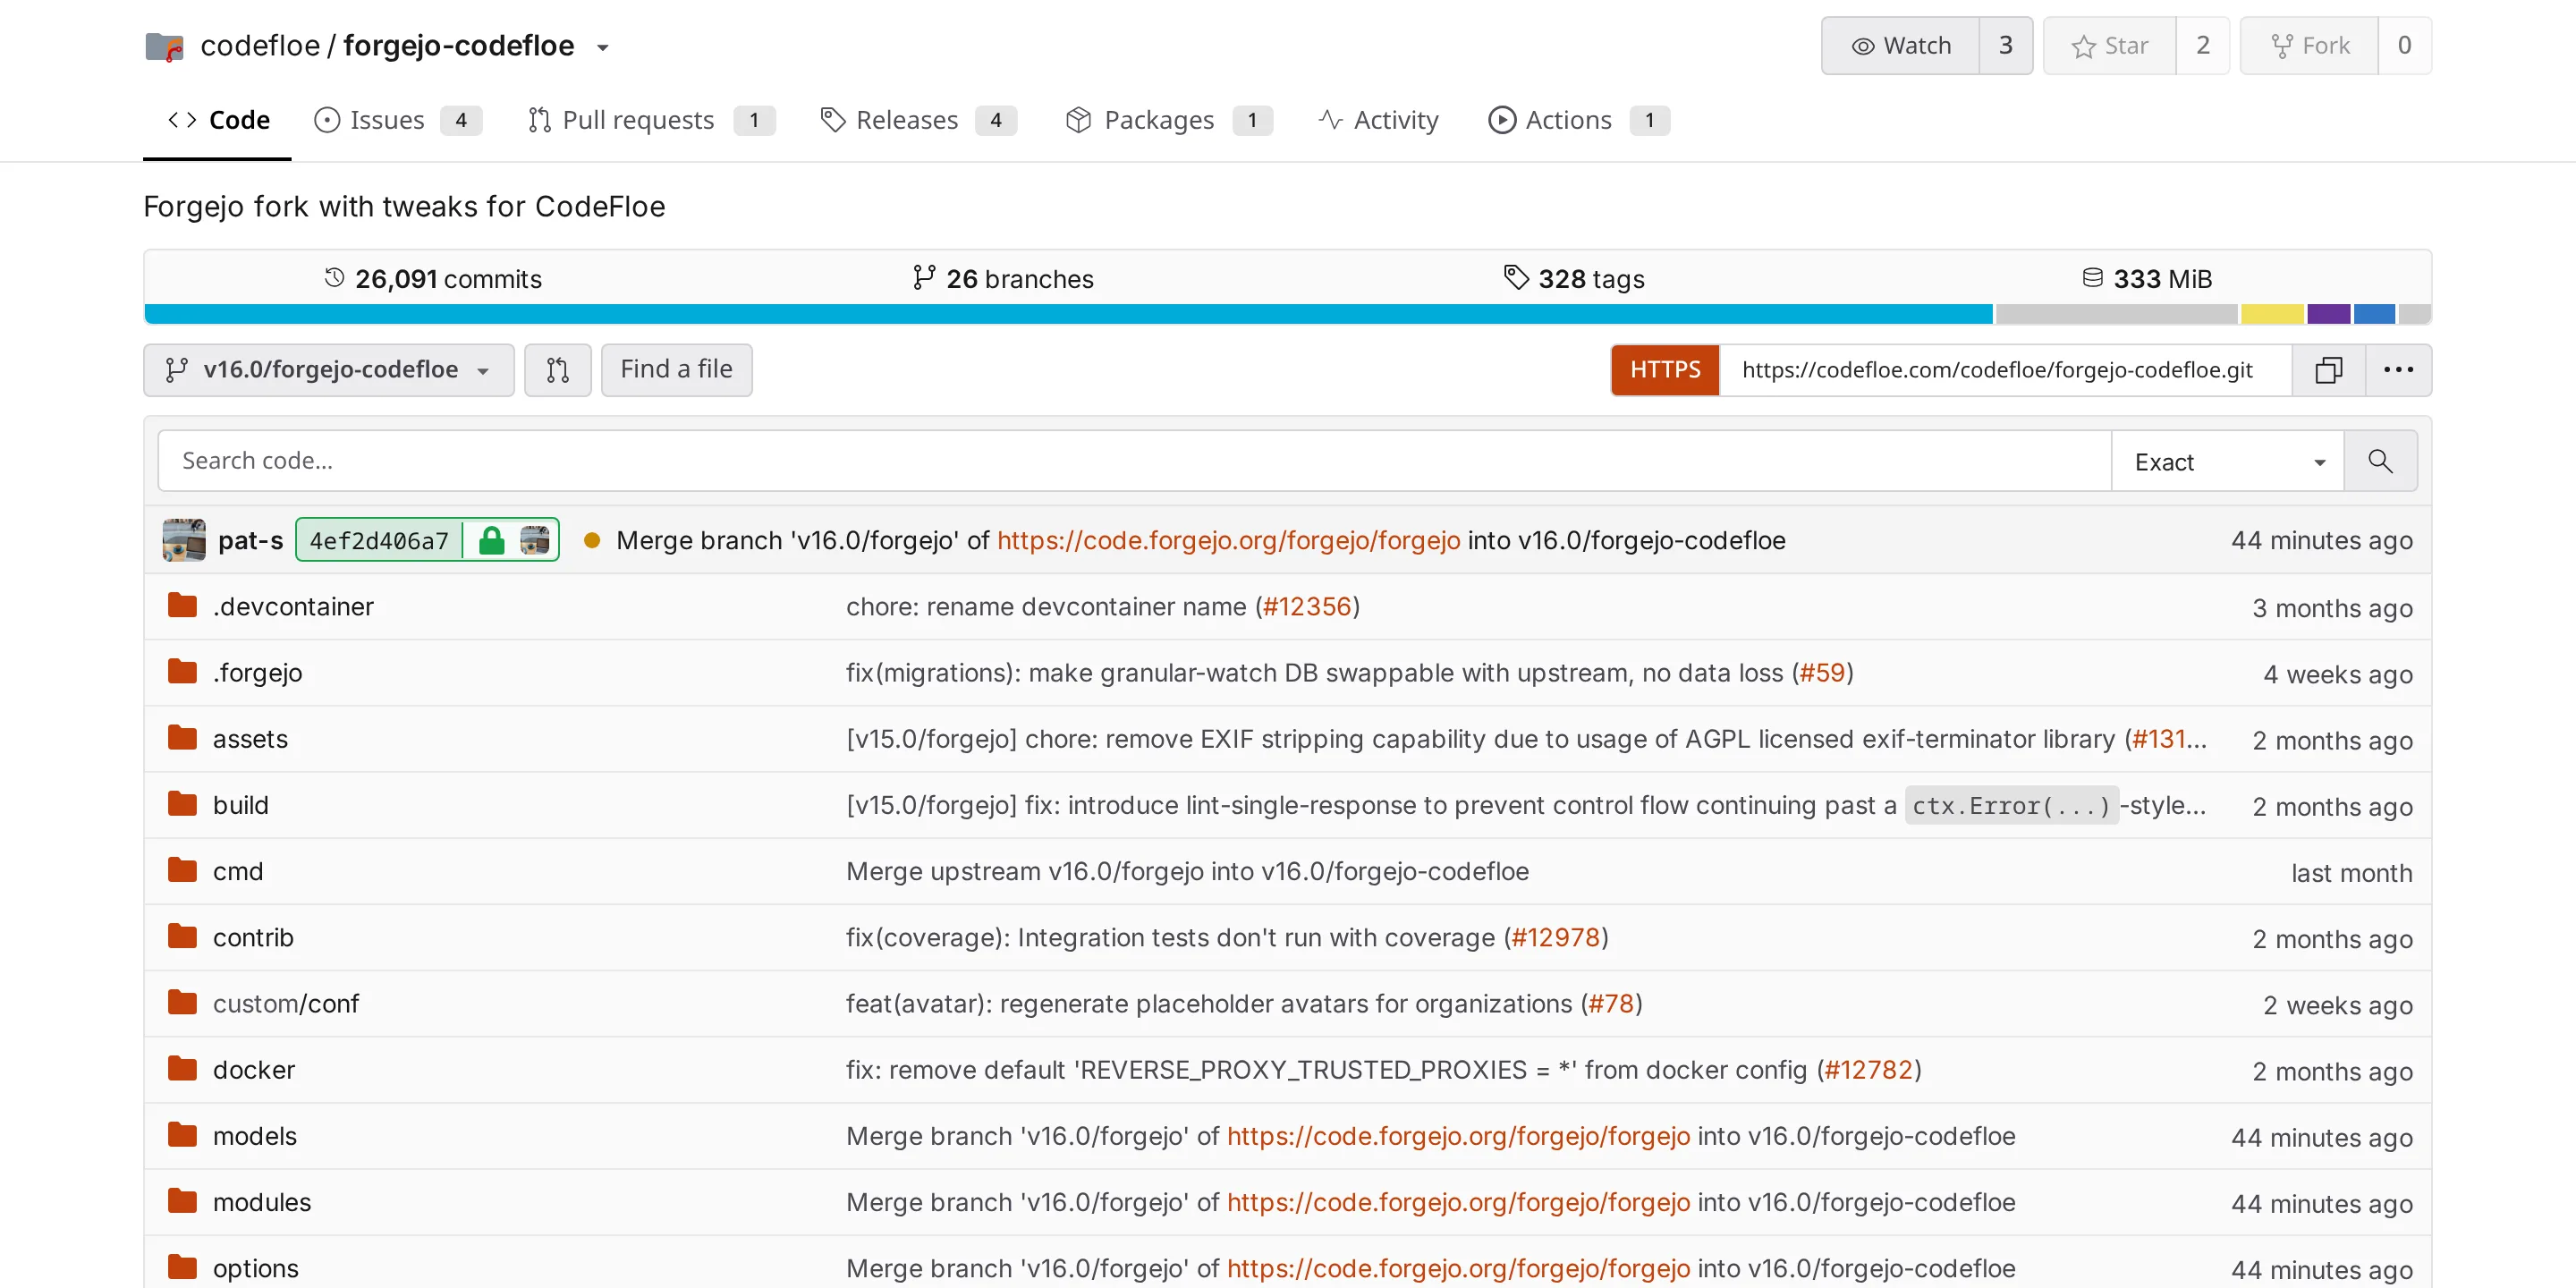
Task: Open the stargazers count 2
Action: point(2203,46)
